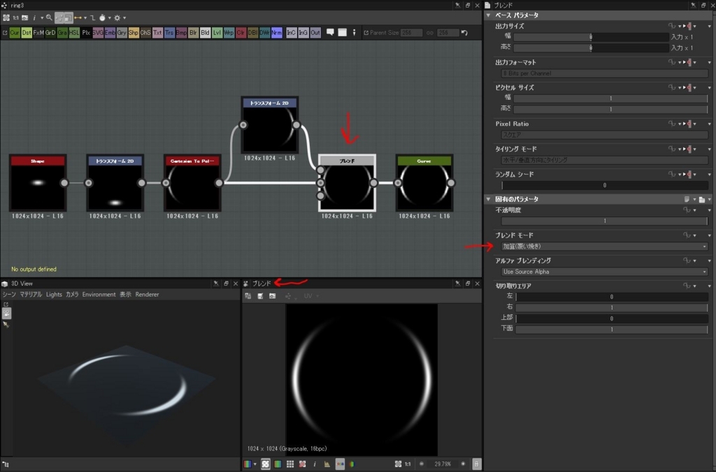Open the Alpha Blending dropdown
Viewport: 716px width, 472px height.
coord(605,272)
